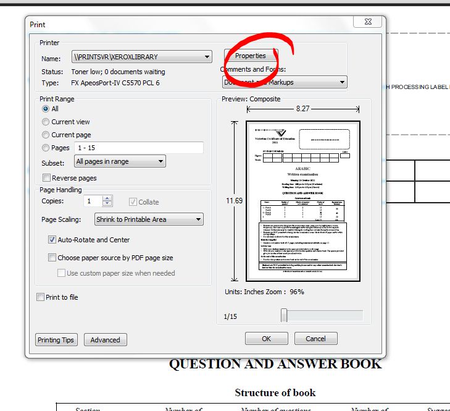Select the All print range option
This screenshot has height=411, width=450.
click(46, 109)
